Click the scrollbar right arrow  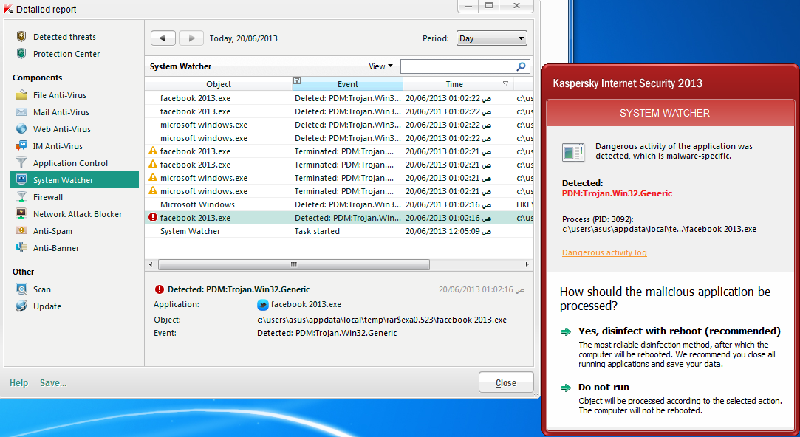pyautogui.click(x=527, y=264)
